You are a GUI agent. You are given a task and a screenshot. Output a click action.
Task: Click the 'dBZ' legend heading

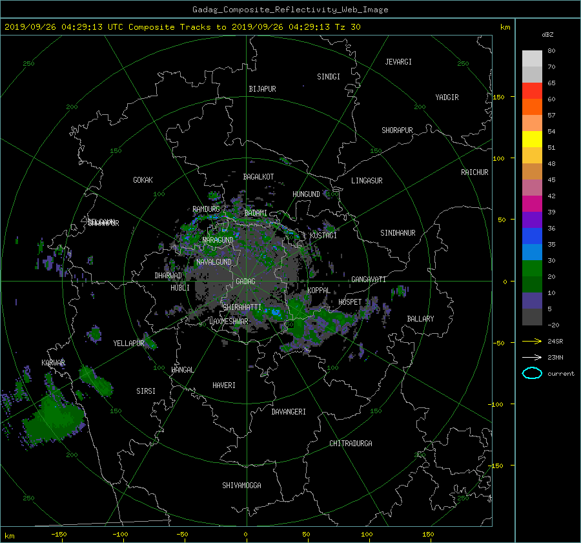tap(547, 34)
